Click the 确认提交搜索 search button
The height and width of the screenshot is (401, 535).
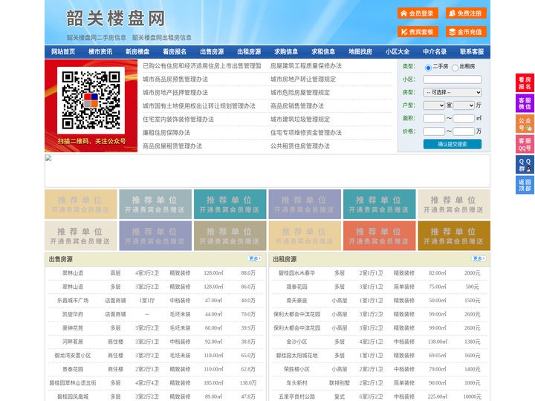click(453, 144)
